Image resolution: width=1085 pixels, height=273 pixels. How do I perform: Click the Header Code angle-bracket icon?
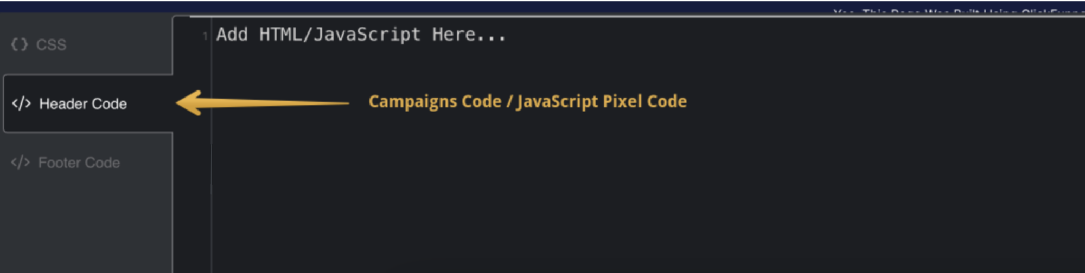click(x=21, y=103)
